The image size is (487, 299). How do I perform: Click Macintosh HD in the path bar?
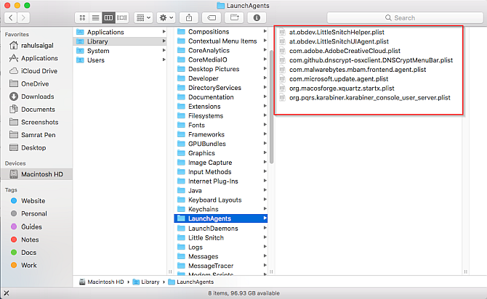pos(102,282)
